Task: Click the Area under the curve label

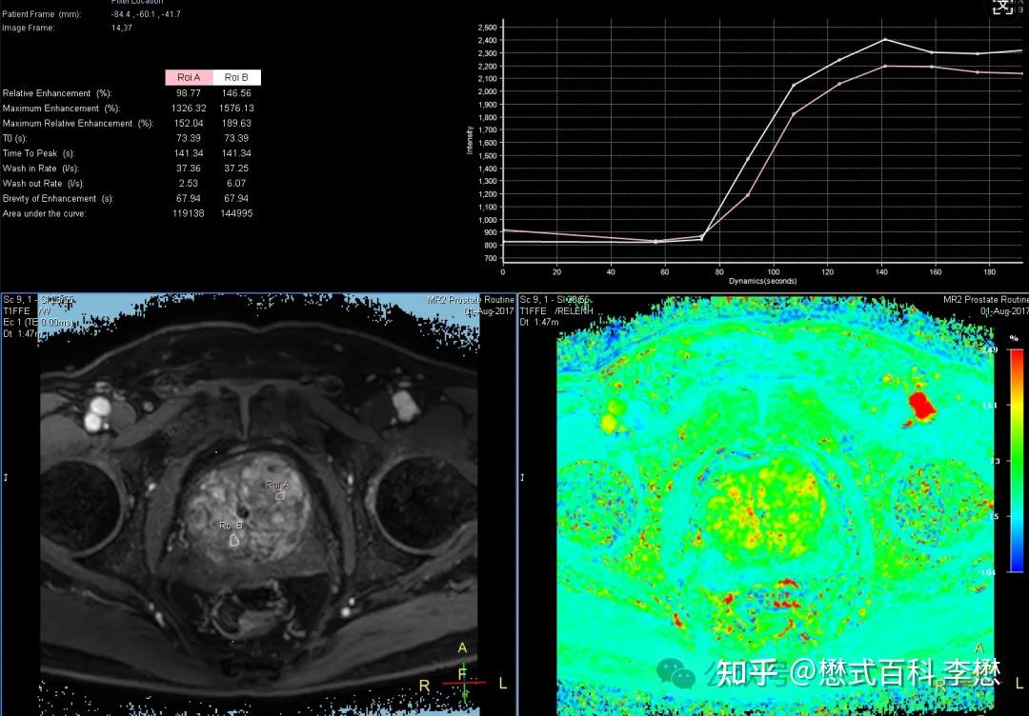Action: pyautogui.click(x=45, y=213)
